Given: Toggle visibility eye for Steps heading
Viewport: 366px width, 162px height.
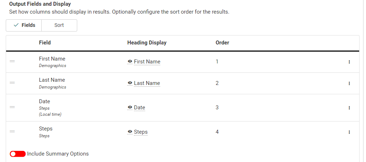Looking at the screenshot, I should click(x=130, y=132).
